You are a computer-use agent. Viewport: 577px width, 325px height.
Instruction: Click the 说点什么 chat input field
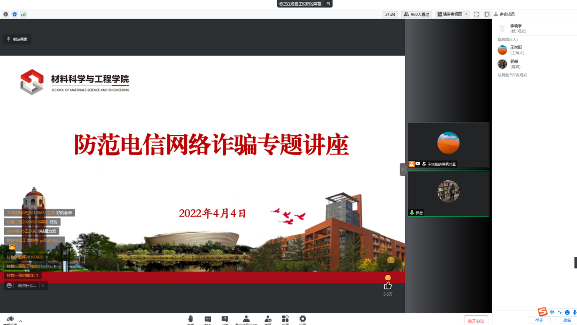pos(27,286)
